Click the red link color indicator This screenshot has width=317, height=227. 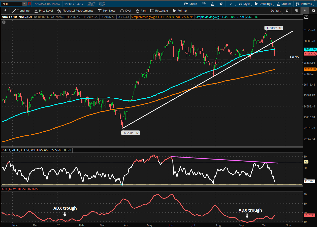(29, 4)
